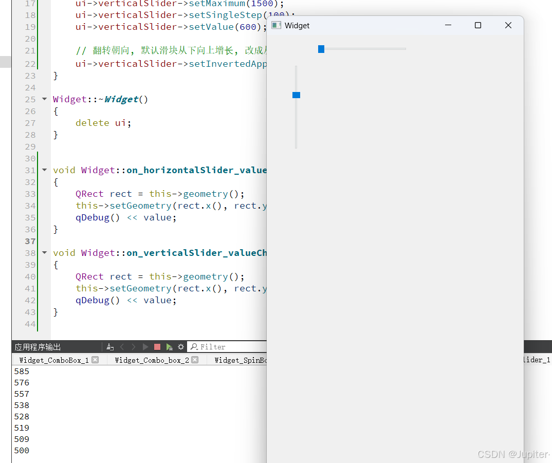This screenshot has height=463, width=552.
Task: Click the output value 528
Action: coord(22,417)
